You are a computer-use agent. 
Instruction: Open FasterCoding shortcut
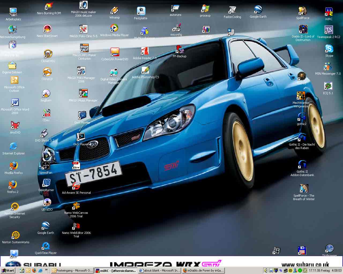click(x=232, y=10)
